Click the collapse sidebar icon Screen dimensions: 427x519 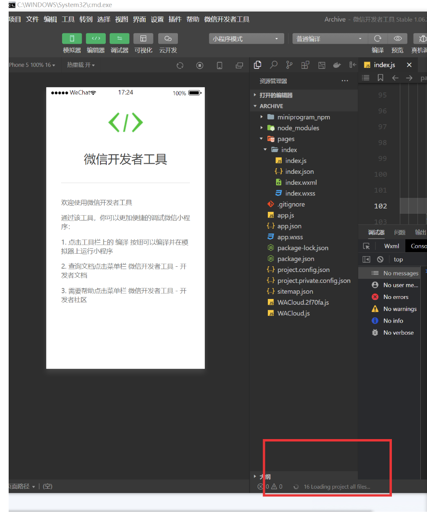point(352,65)
